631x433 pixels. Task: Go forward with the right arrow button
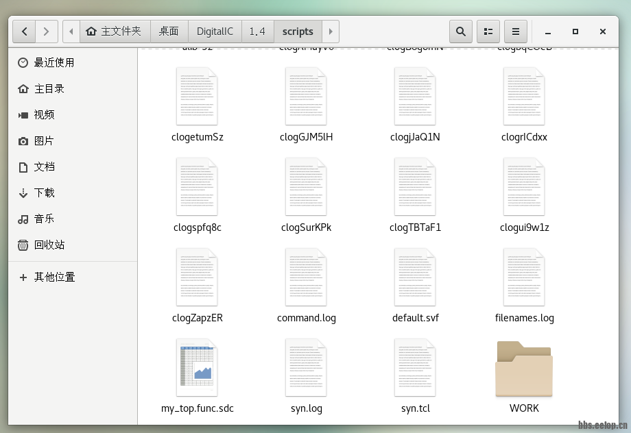(x=46, y=32)
